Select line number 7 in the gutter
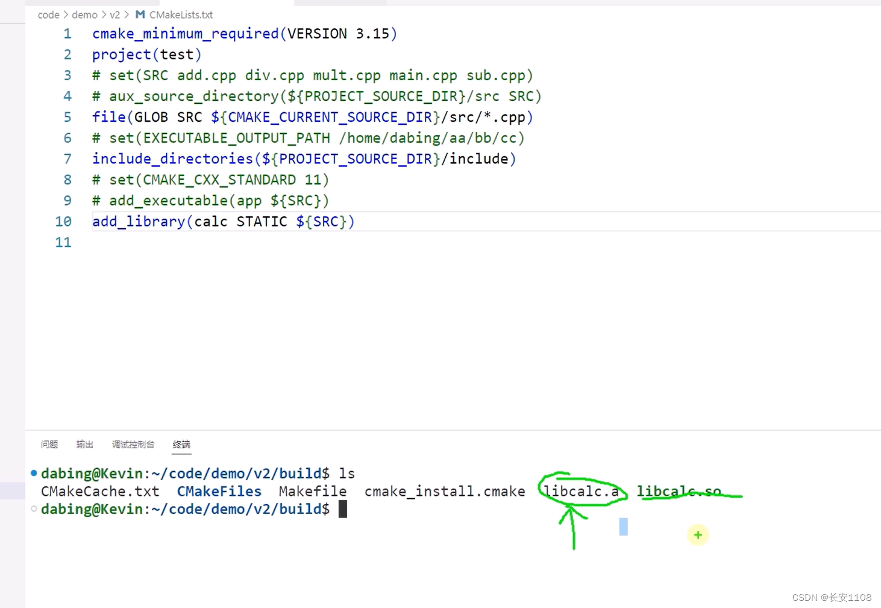Image resolution: width=881 pixels, height=608 pixels. [67, 159]
